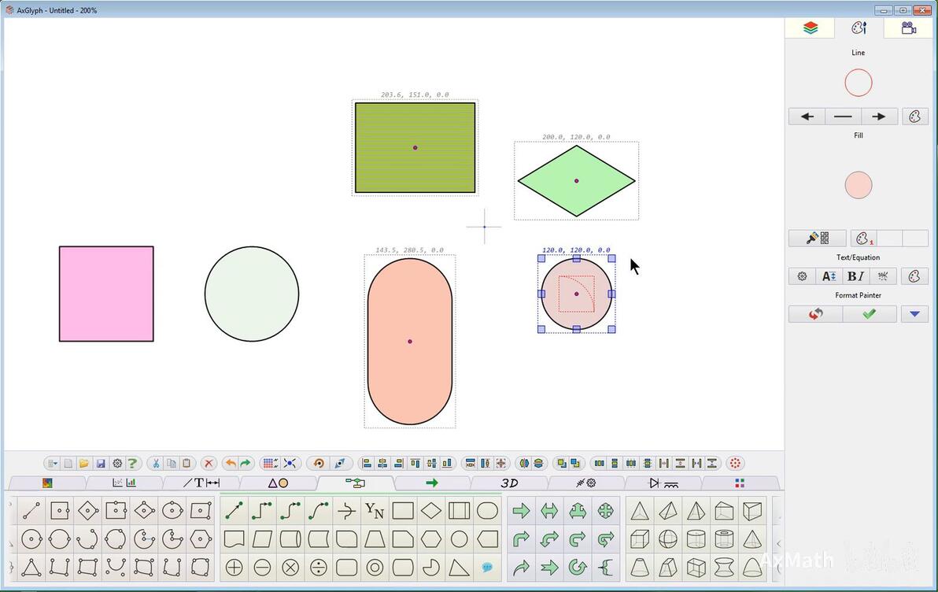Select the circular green arrow shape
Viewport: 938px width, 592px height.
click(578, 567)
